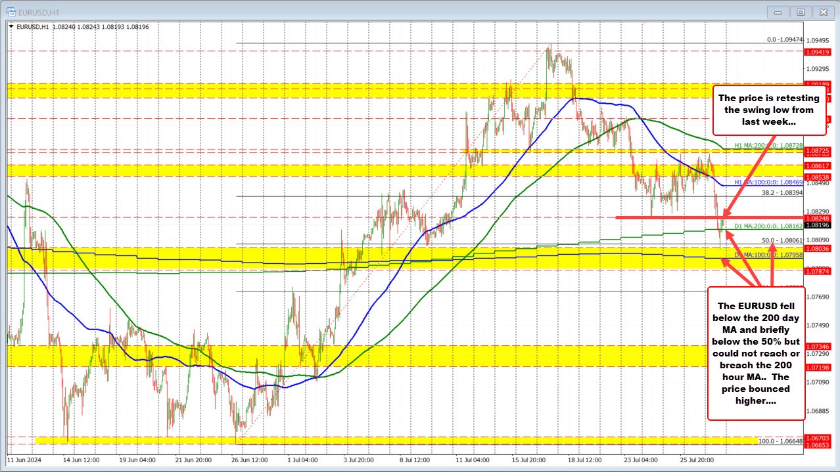Minimize the EURUSD chart window
The width and height of the screenshot is (840, 472).
coord(777,11)
